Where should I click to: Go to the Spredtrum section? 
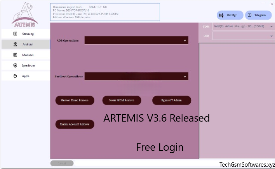(26, 65)
